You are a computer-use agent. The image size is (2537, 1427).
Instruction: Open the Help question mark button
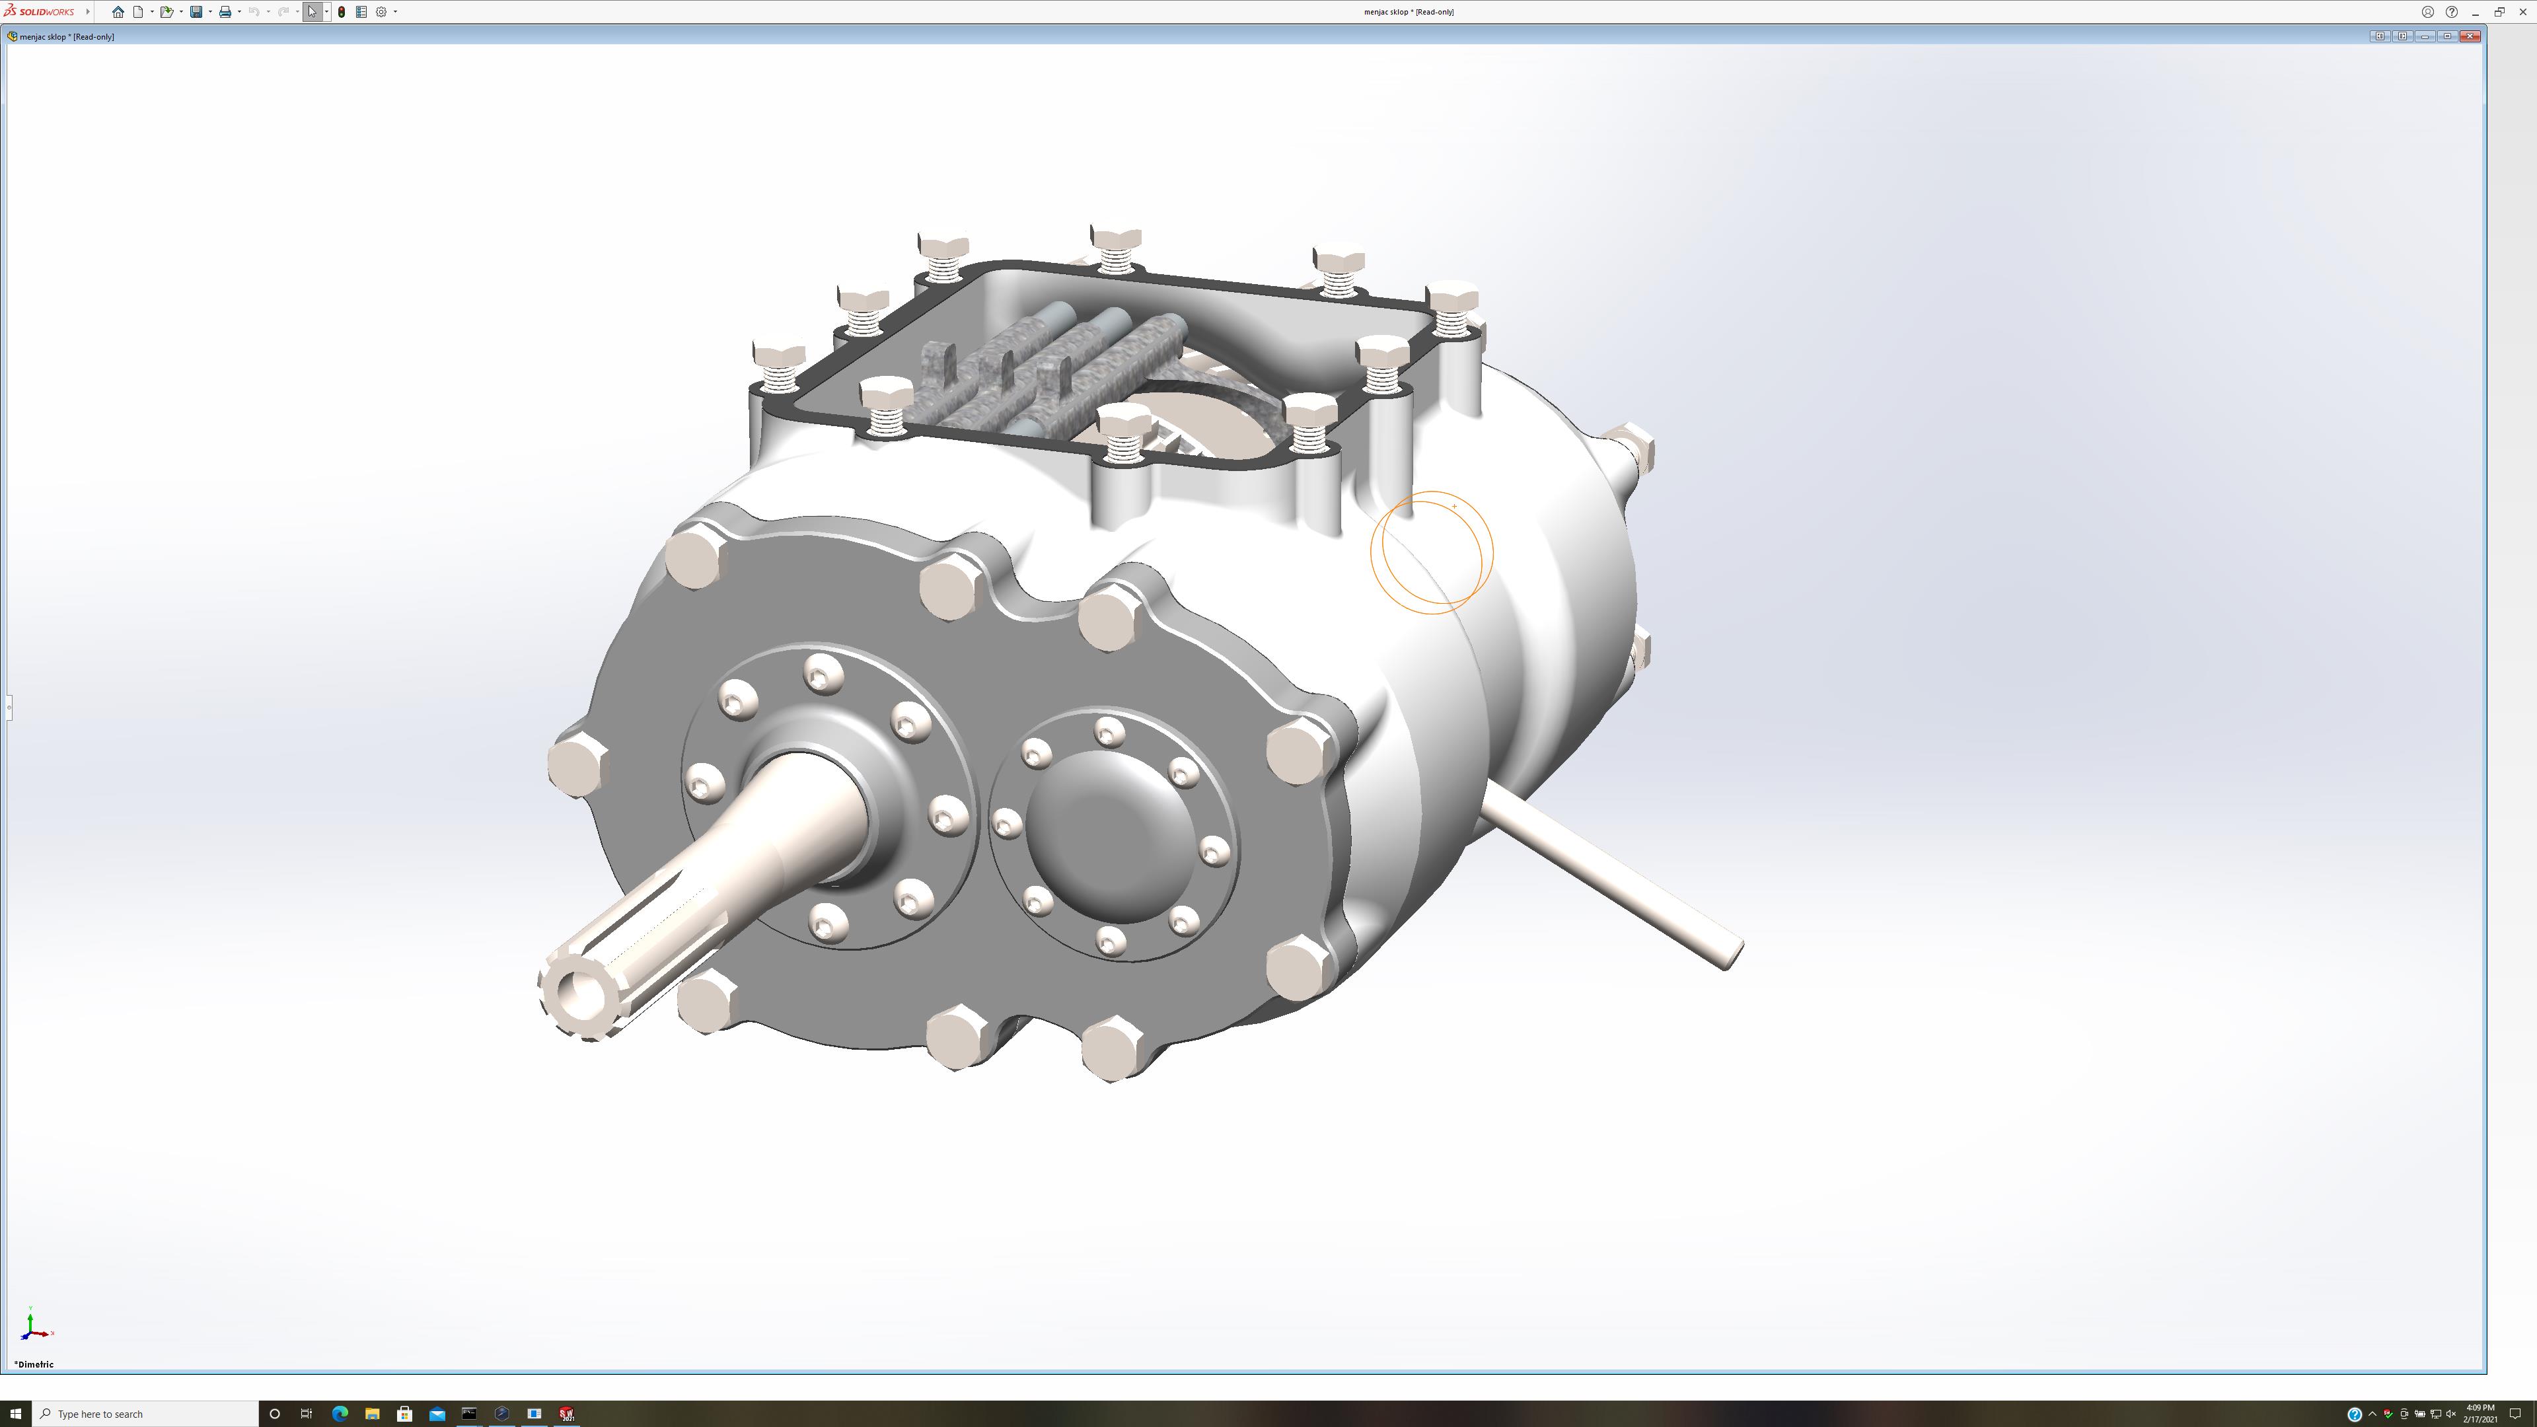2451,12
